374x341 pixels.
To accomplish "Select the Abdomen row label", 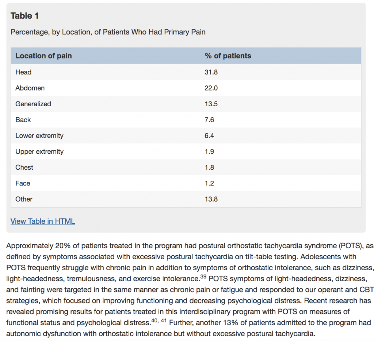I will [x=30, y=88].
